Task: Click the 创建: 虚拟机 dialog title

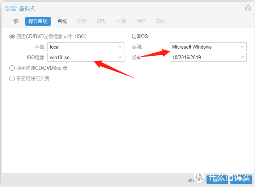Action: (20, 8)
